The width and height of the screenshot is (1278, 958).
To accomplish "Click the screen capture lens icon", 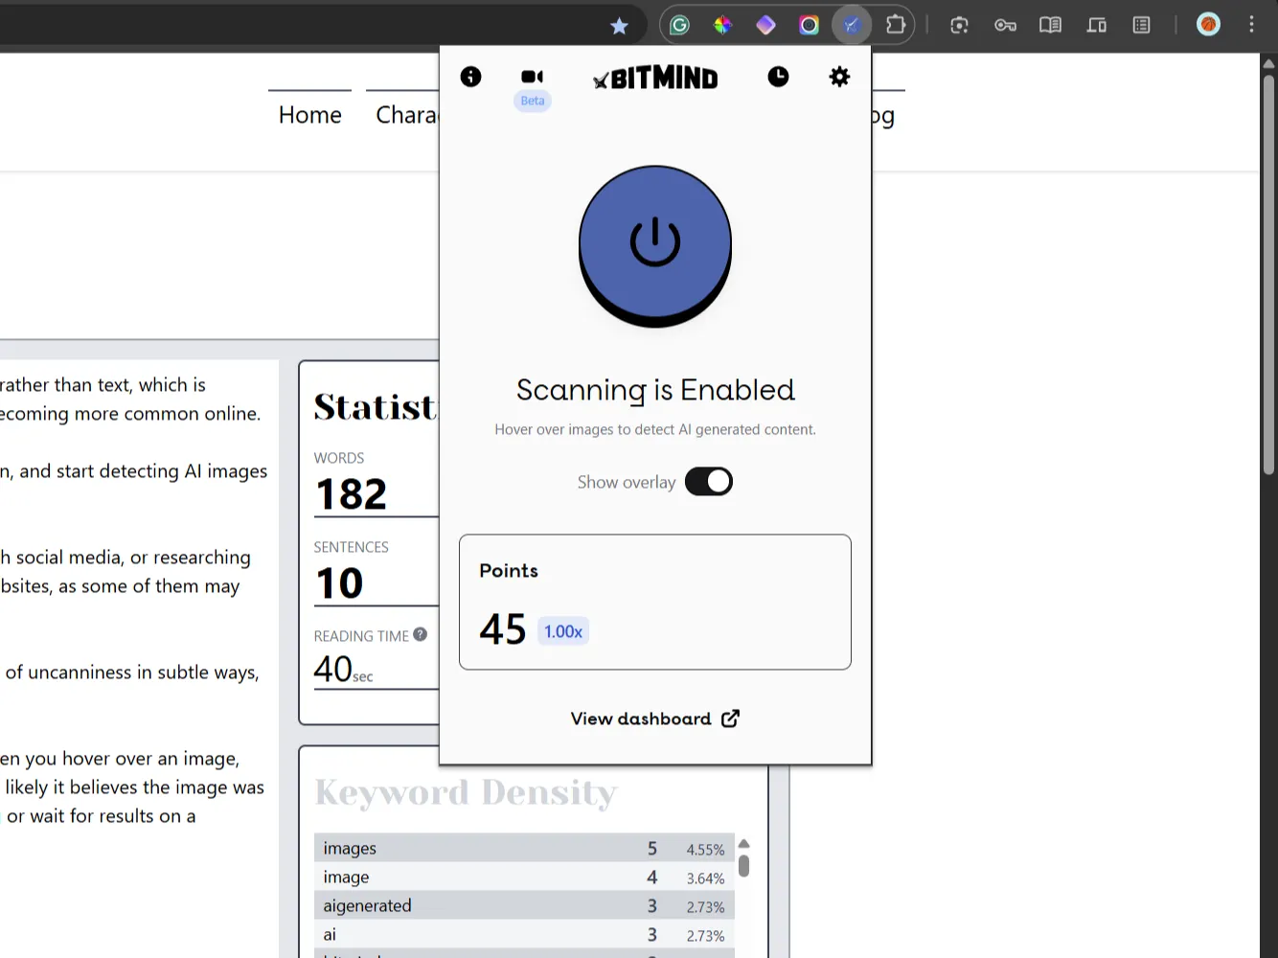I will coord(959,25).
